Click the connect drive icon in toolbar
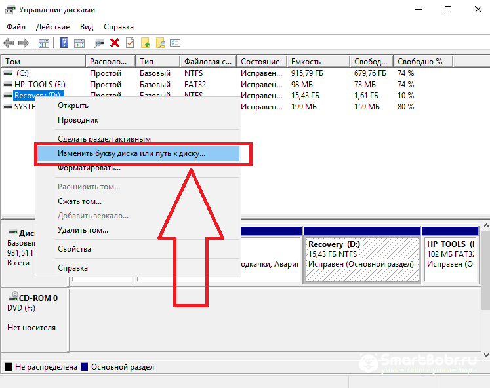 [x=99, y=43]
